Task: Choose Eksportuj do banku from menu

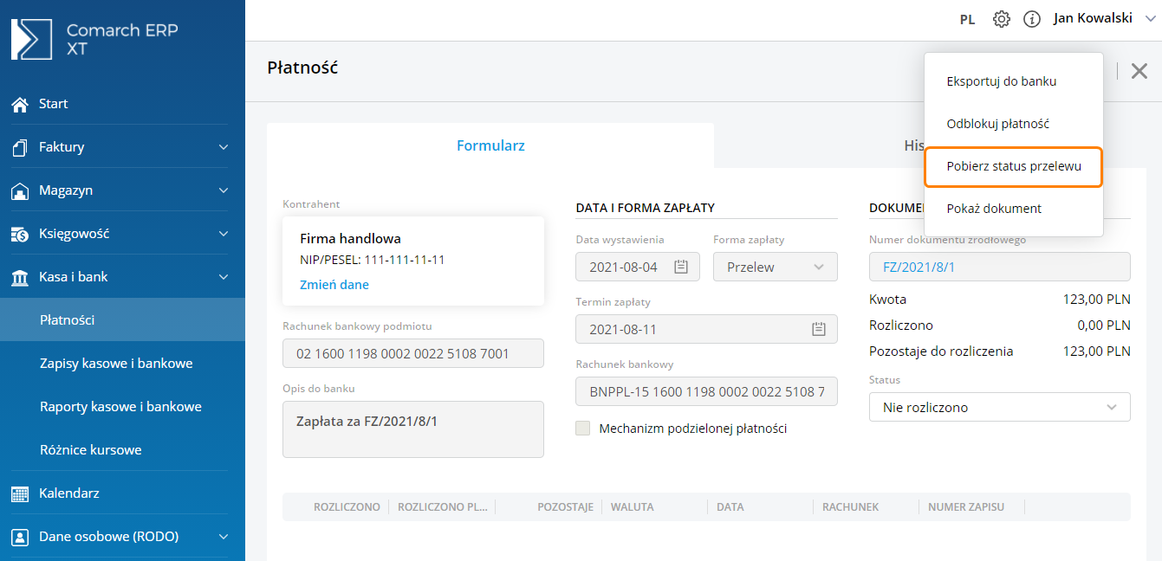Action: 1001,81
